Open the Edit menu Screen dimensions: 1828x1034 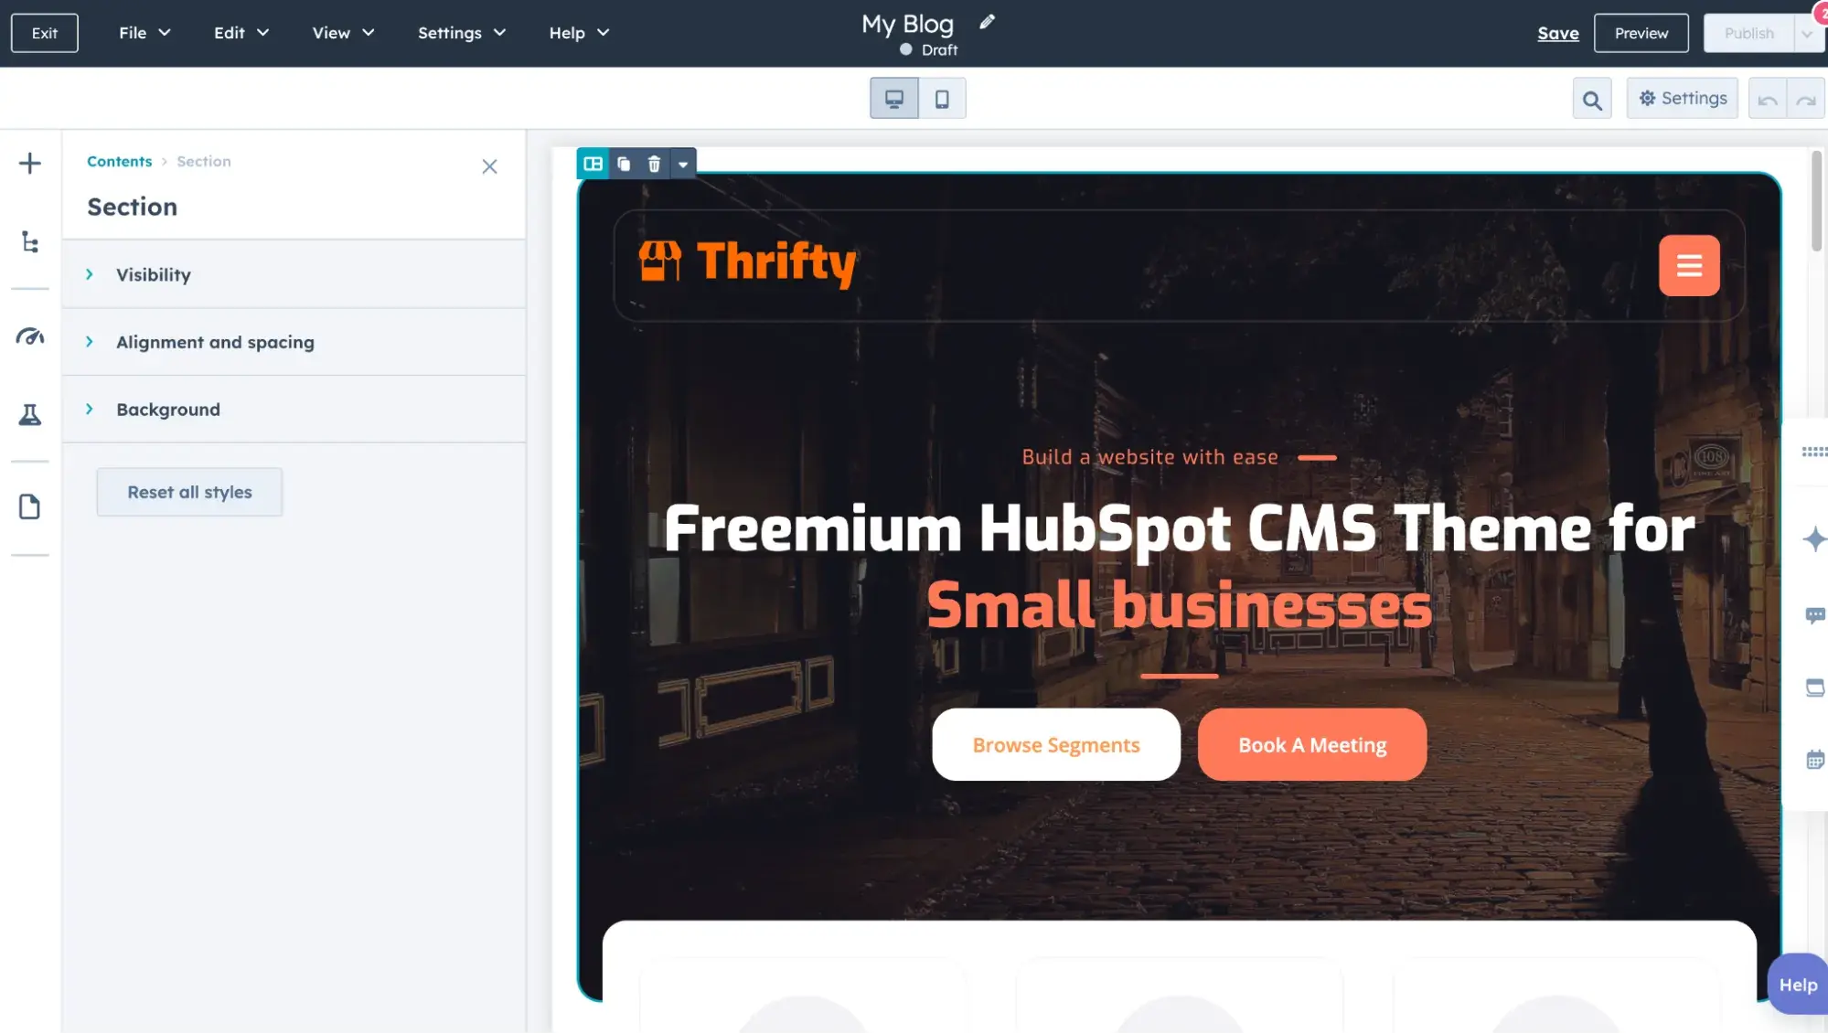pos(239,33)
